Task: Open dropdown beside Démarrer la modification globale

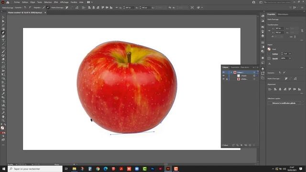Action: 302,103
